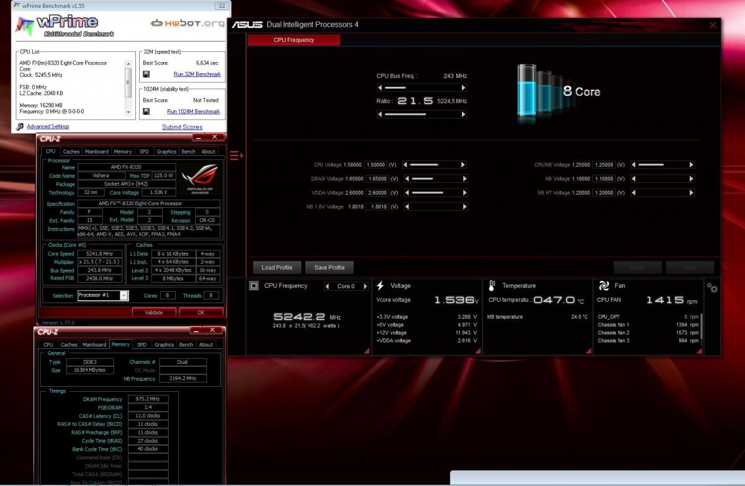This screenshot has height=486, width=745.
Task: Click the Voltage lightning bolt icon
Action: 381,286
